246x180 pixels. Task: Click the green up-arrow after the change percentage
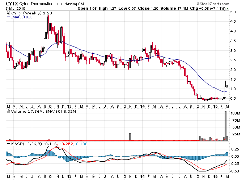tap(228, 9)
